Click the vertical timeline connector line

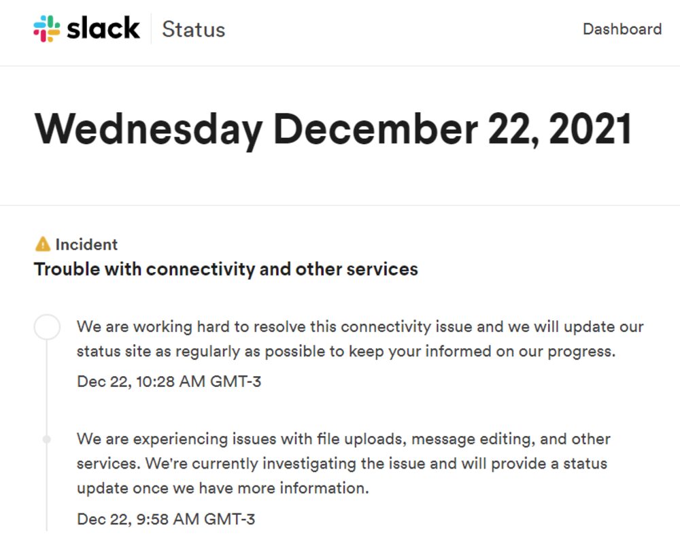pos(46,388)
